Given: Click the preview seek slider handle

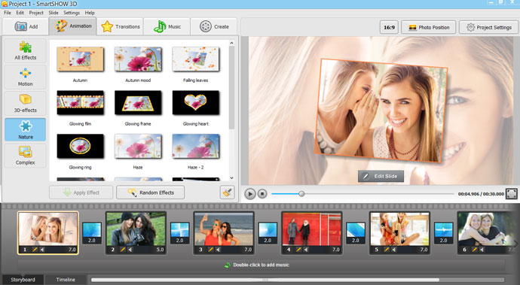Looking at the screenshot, I should (301, 194).
